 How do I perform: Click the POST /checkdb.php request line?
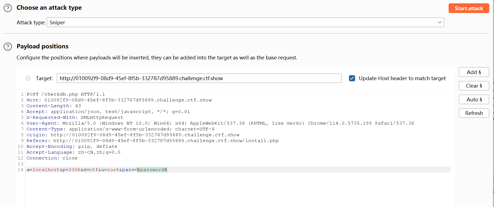(66, 94)
